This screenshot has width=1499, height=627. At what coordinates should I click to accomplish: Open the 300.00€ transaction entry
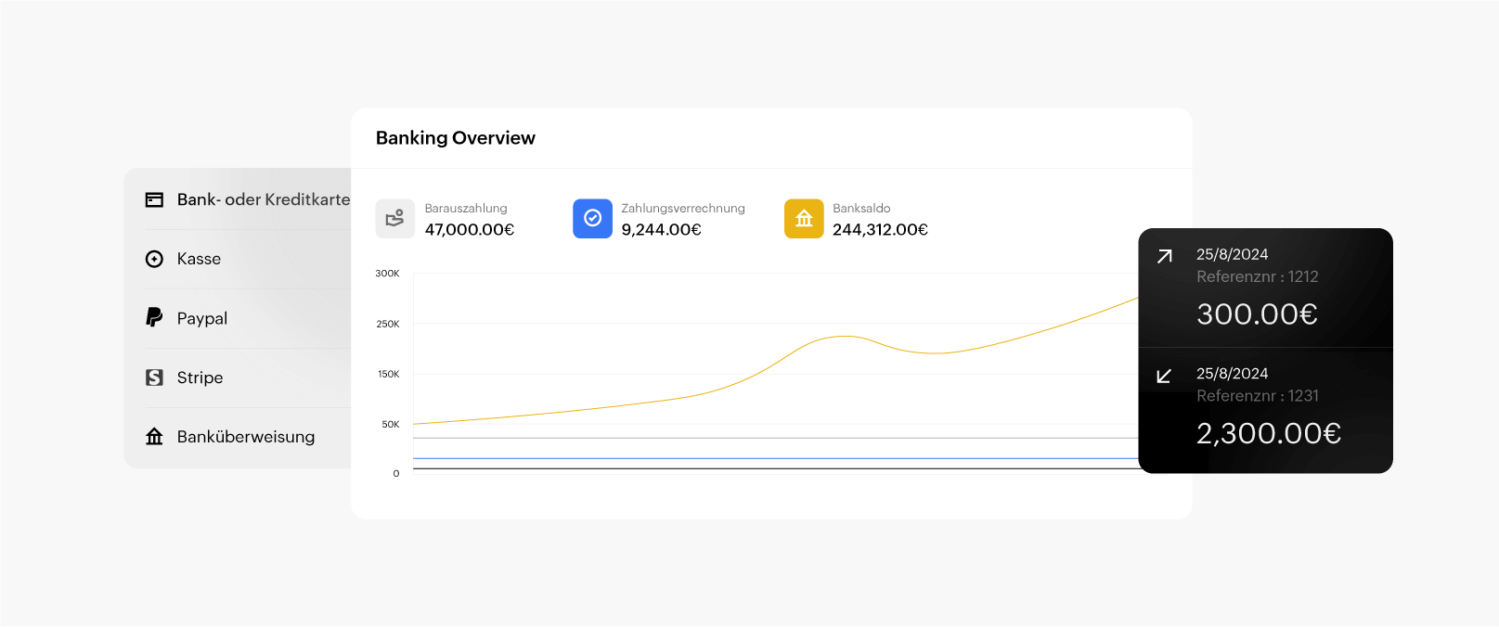point(1257,314)
